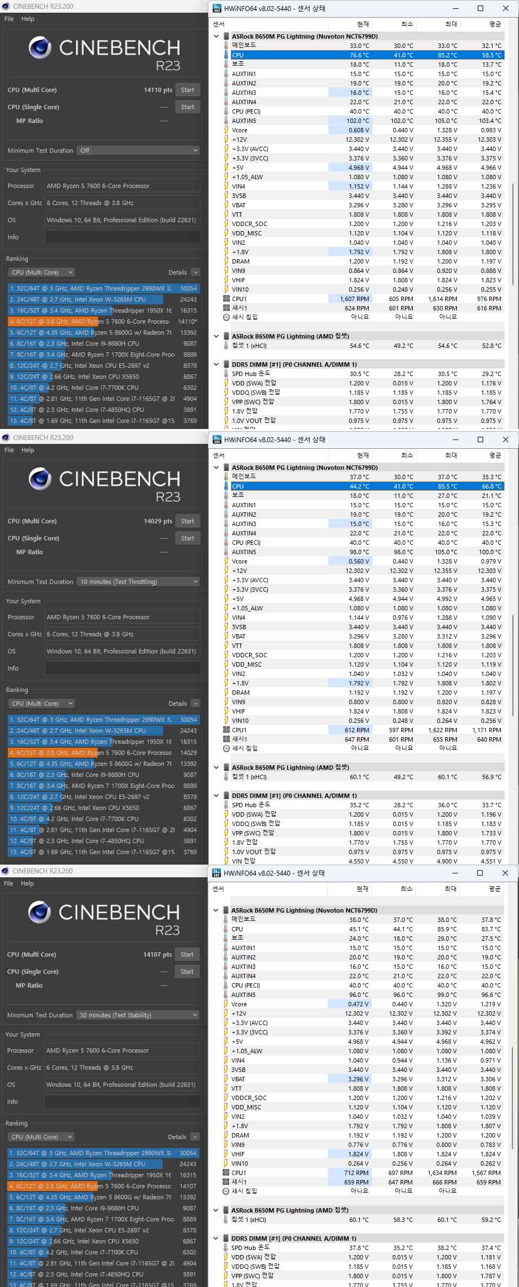Start Single Core test below 14107 pts
This screenshot has height=1287, width=519.
tap(187, 972)
